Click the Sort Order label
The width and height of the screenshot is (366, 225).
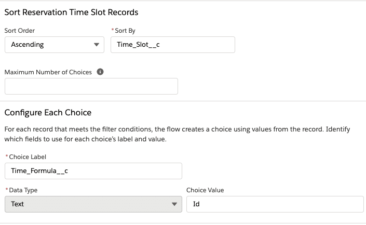[x=20, y=31]
